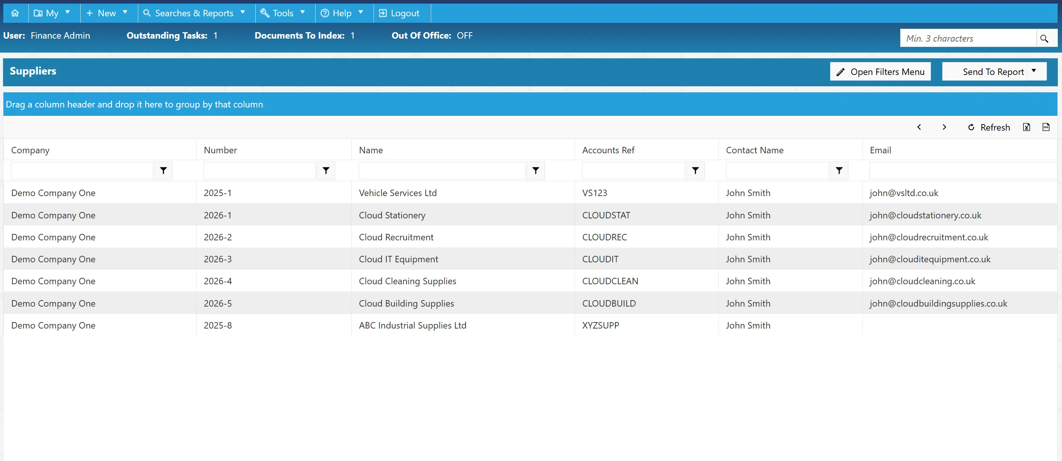Viewport: 1062px width, 461px height.
Task: Select the Cloud Cleaning Supplies name
Action: (x=407, y=281)
